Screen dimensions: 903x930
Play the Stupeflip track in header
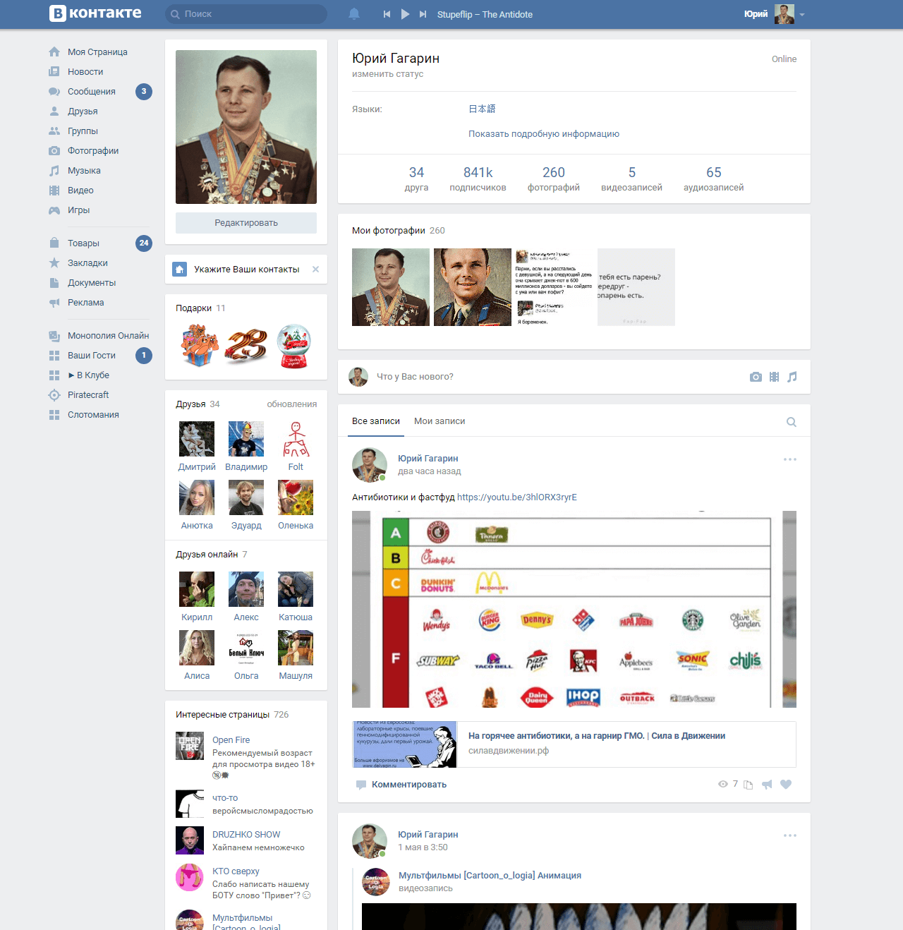click(405, 14)
